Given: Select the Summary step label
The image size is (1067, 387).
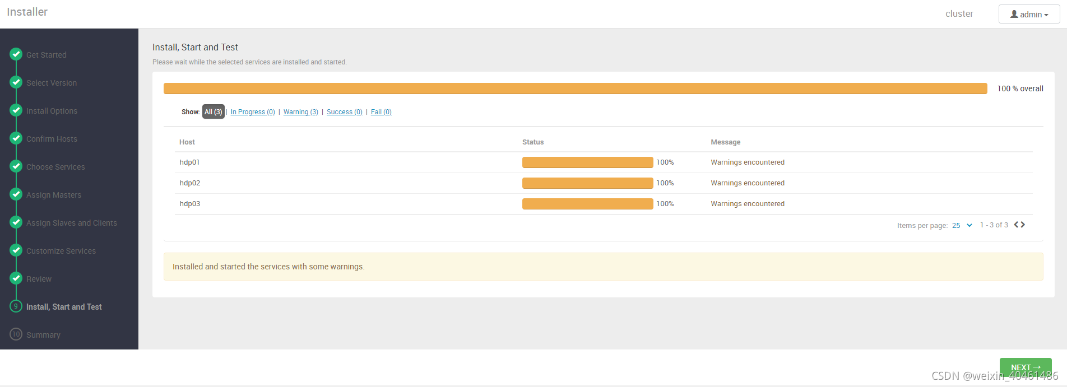Looking at the screenshot, I should [43, 335].
